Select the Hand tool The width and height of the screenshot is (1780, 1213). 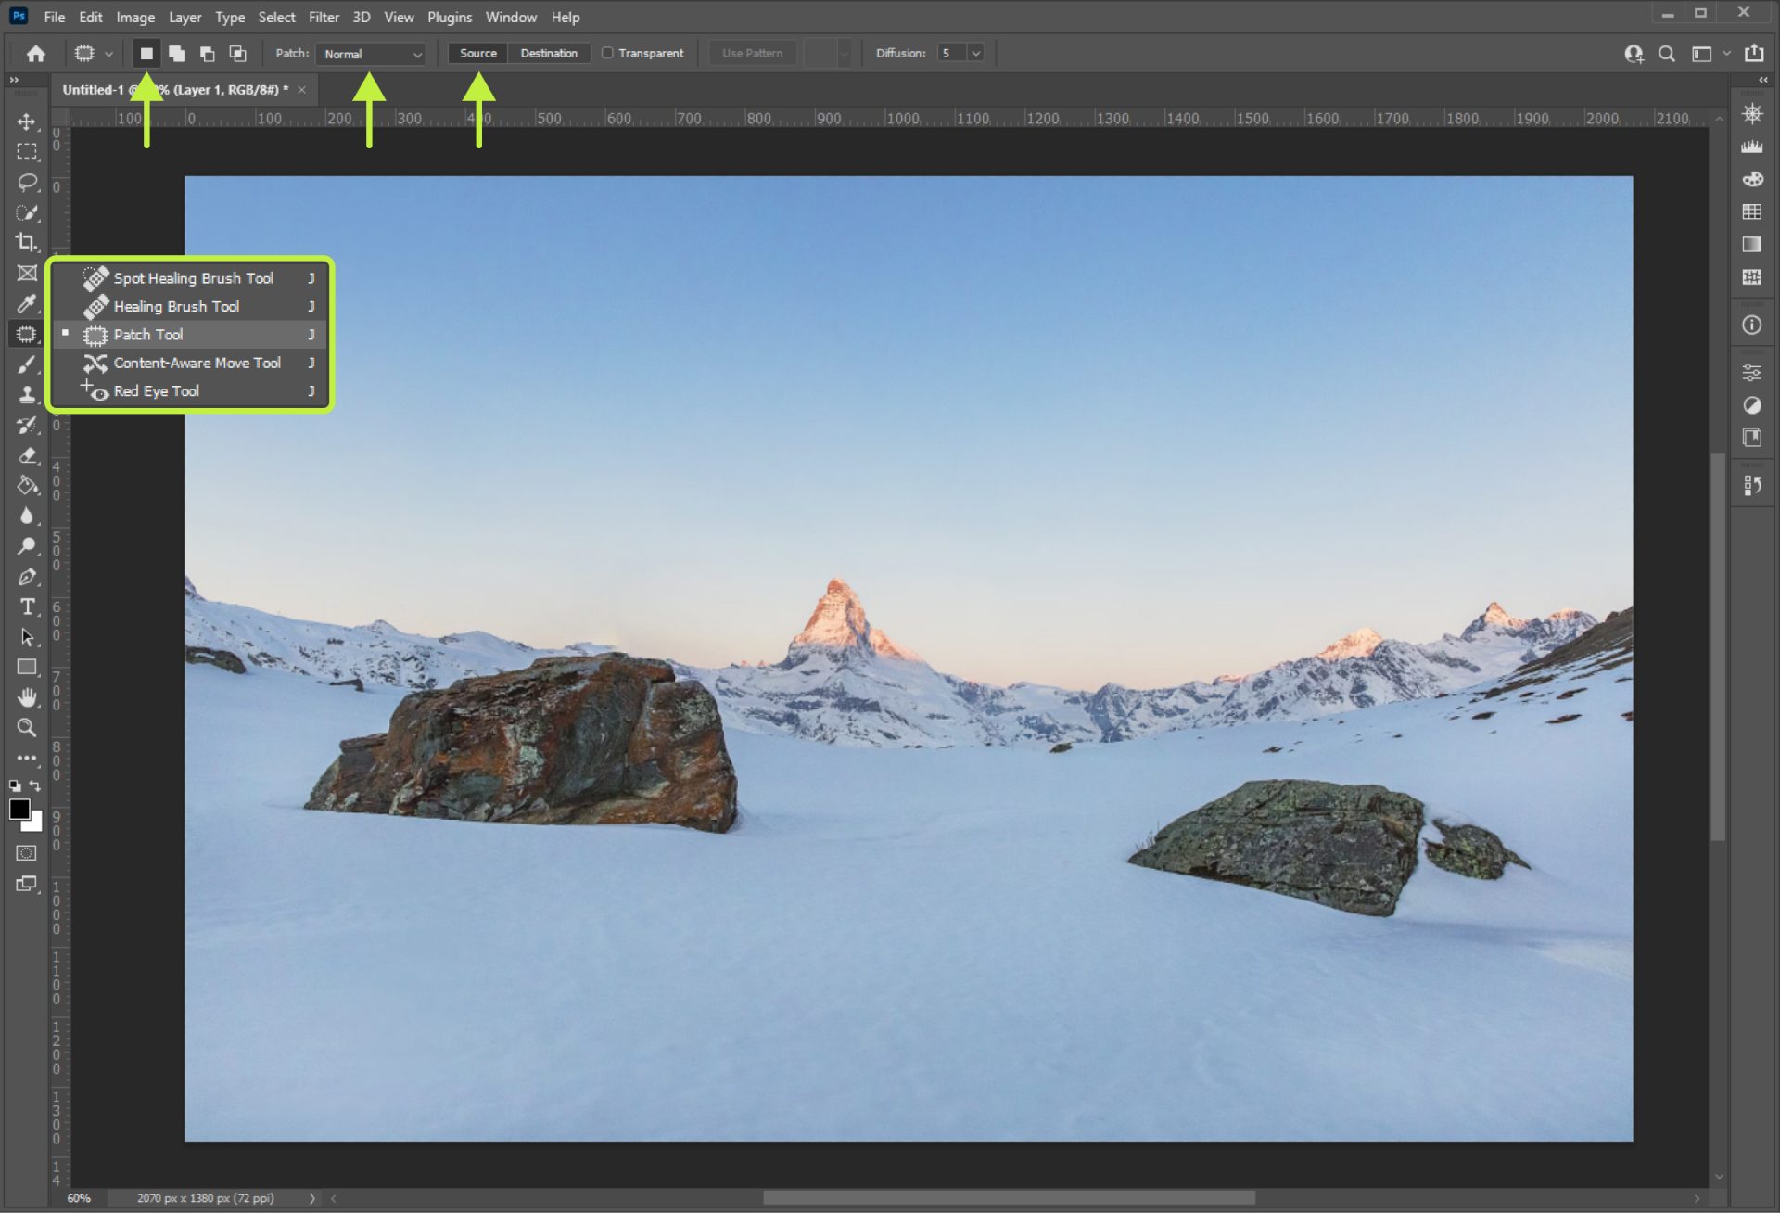point(27,697)
